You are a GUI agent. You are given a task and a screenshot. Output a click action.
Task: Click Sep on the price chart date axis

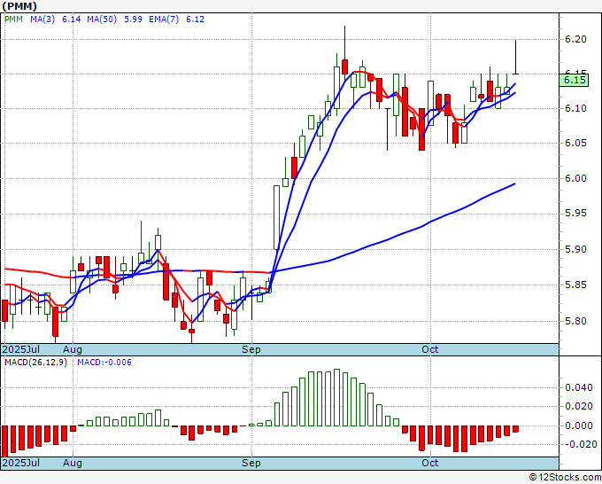click(251, 349)
